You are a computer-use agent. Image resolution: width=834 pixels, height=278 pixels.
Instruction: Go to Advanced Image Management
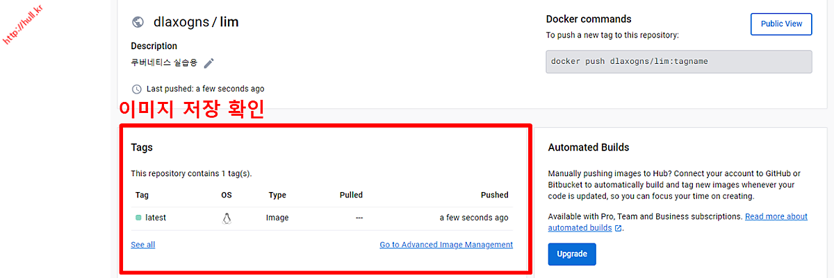tap(445, 245)
